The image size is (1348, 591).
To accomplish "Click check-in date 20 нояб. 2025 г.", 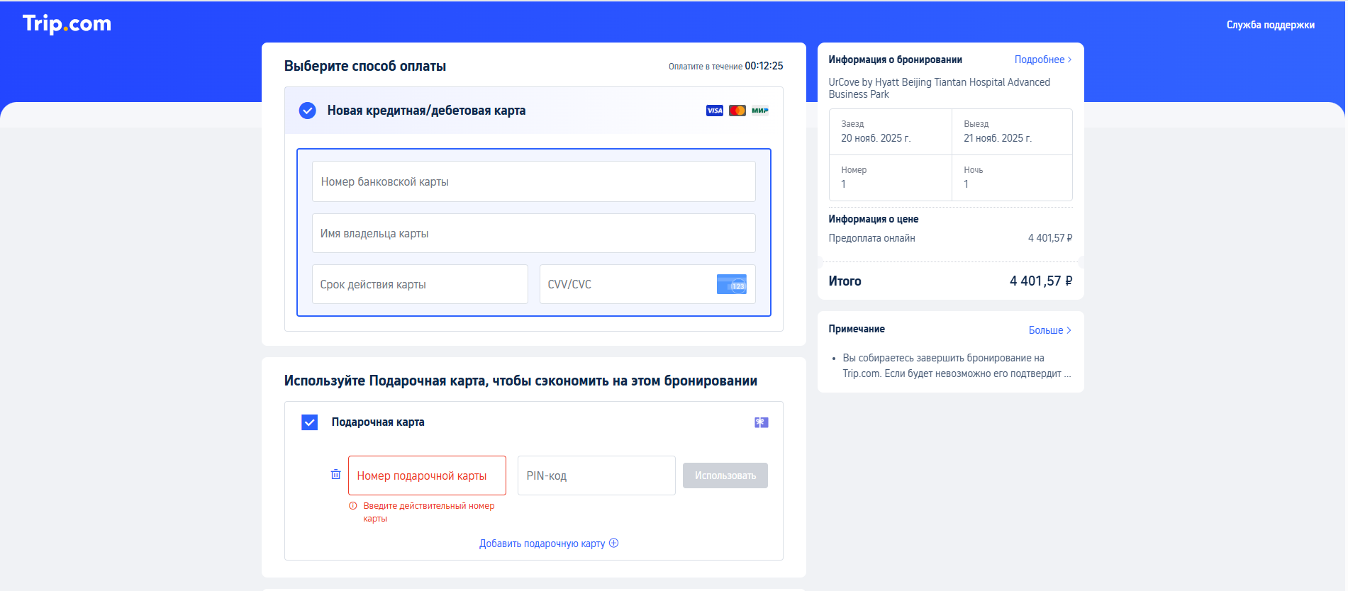I will coord(876,138).
